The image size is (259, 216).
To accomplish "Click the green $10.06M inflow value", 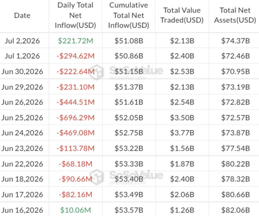I will [x=76, y=210].
